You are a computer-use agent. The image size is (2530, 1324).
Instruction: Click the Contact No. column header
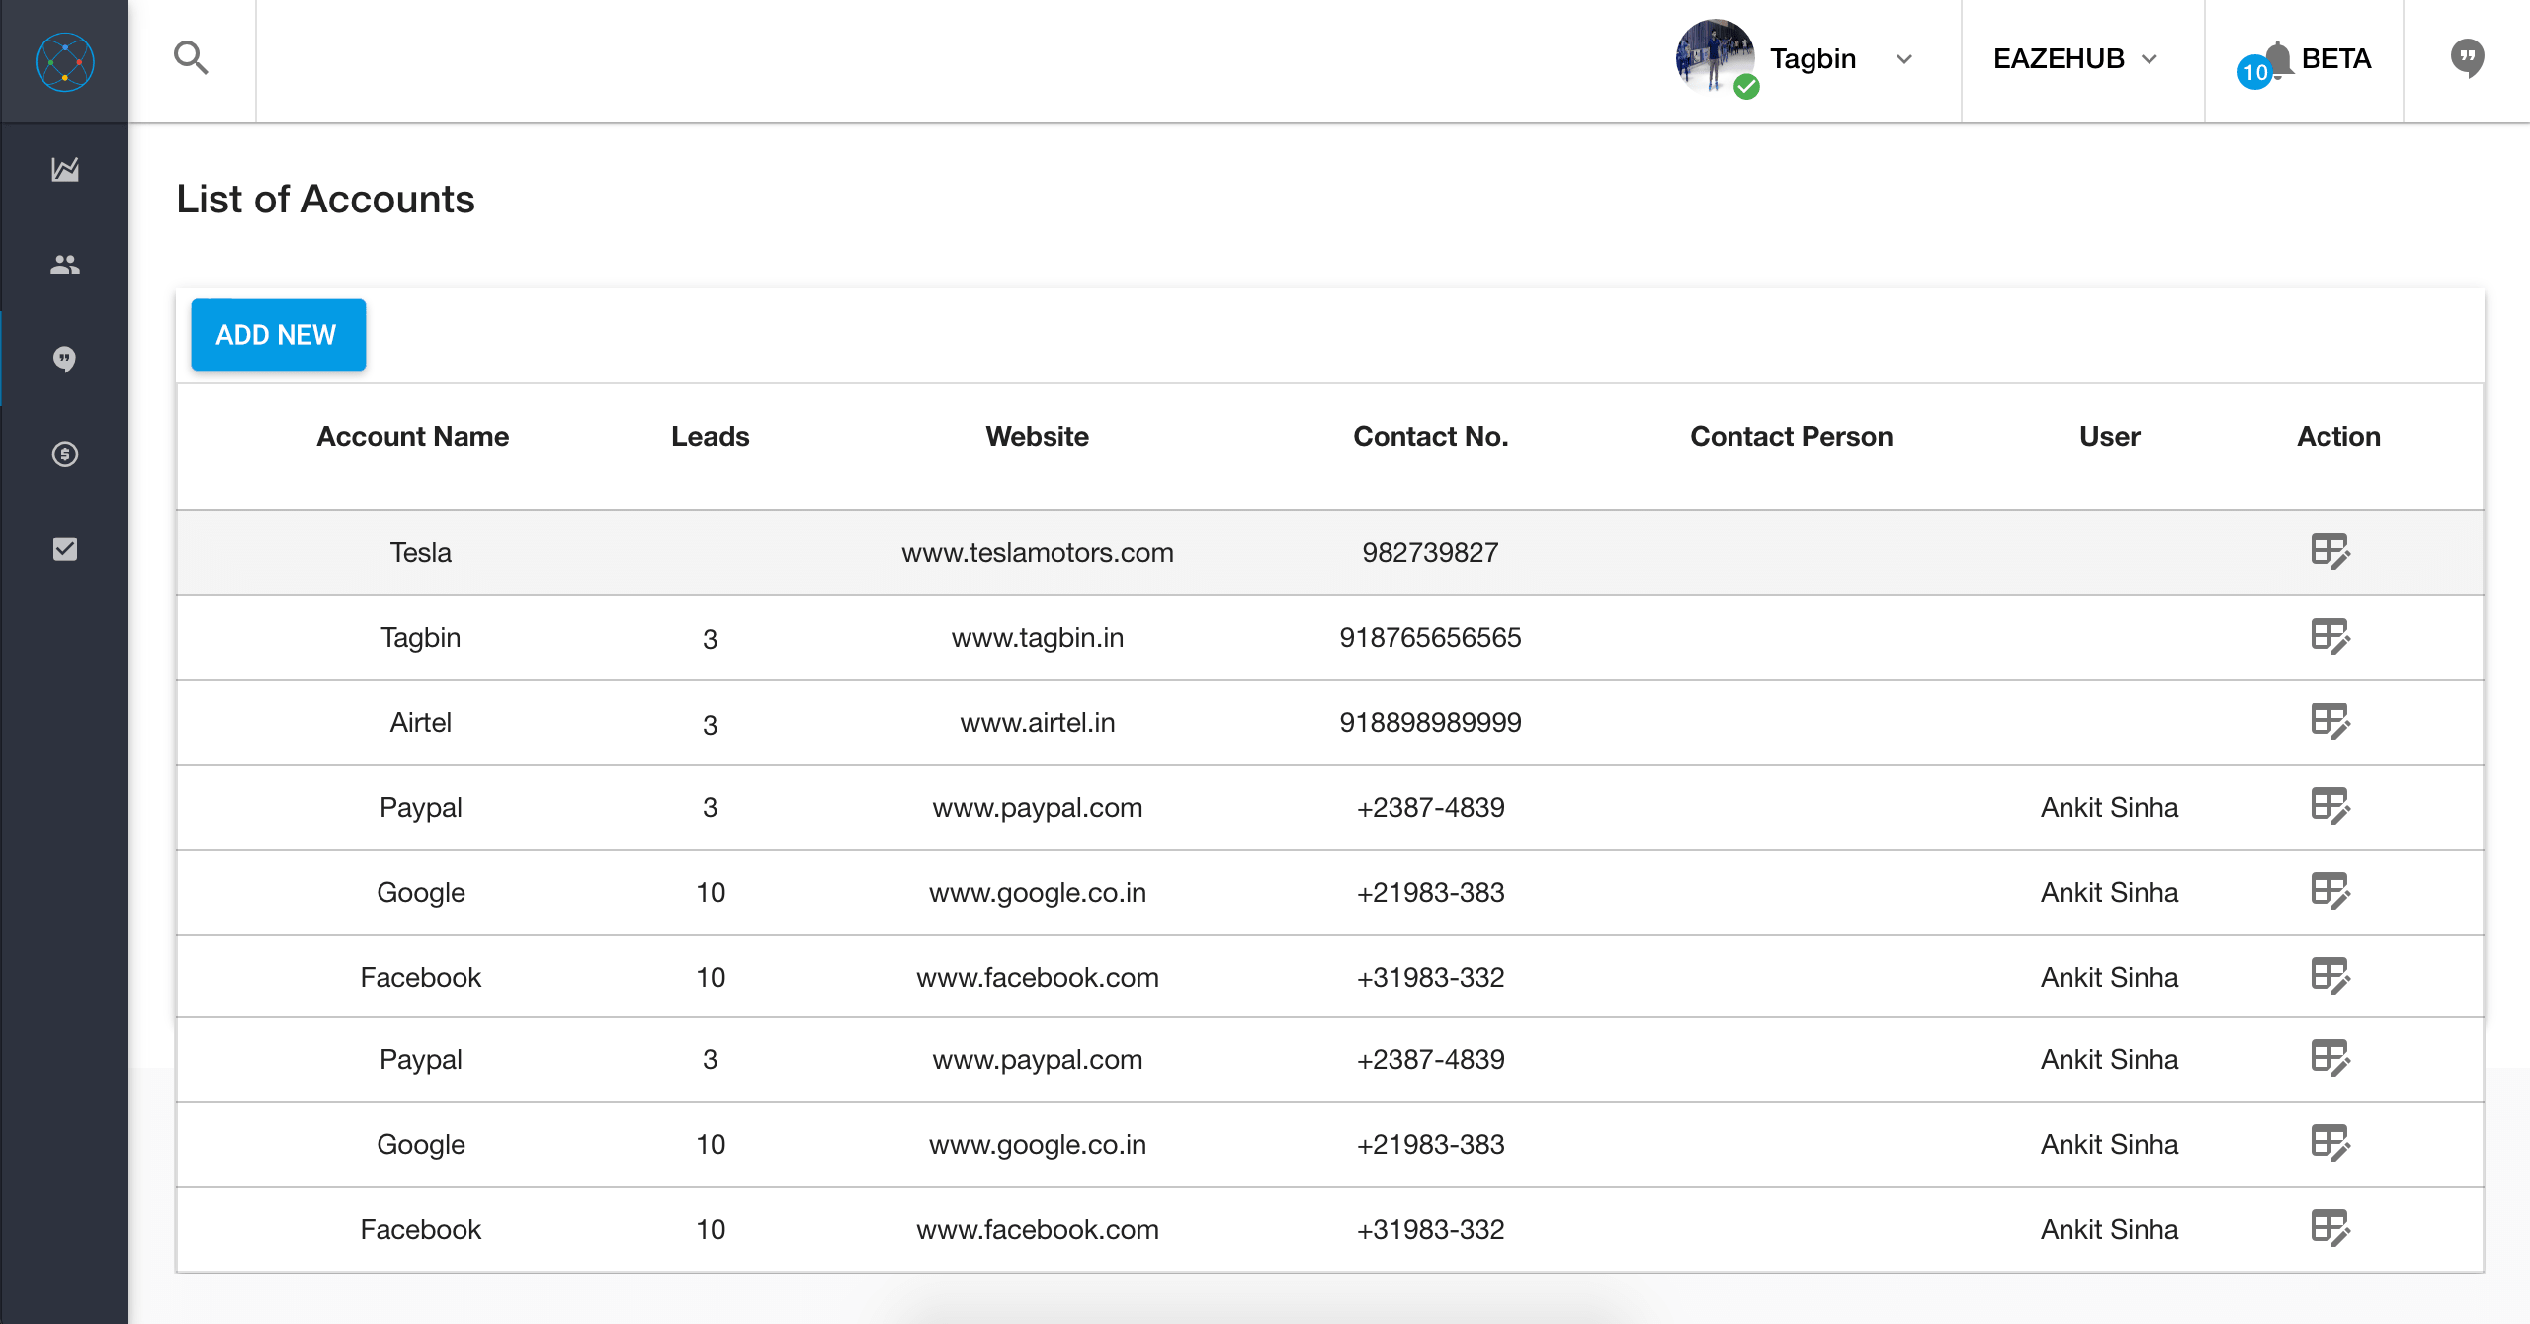point(1430,436)
